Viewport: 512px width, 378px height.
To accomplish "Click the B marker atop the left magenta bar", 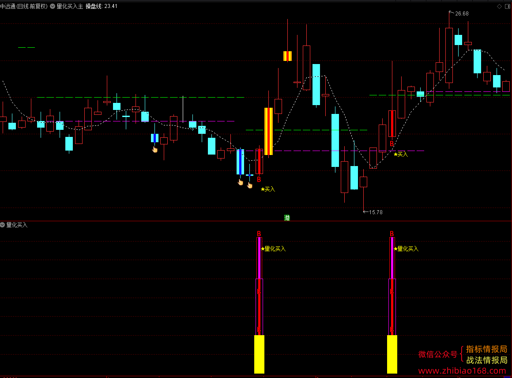I will pos(259,234).
